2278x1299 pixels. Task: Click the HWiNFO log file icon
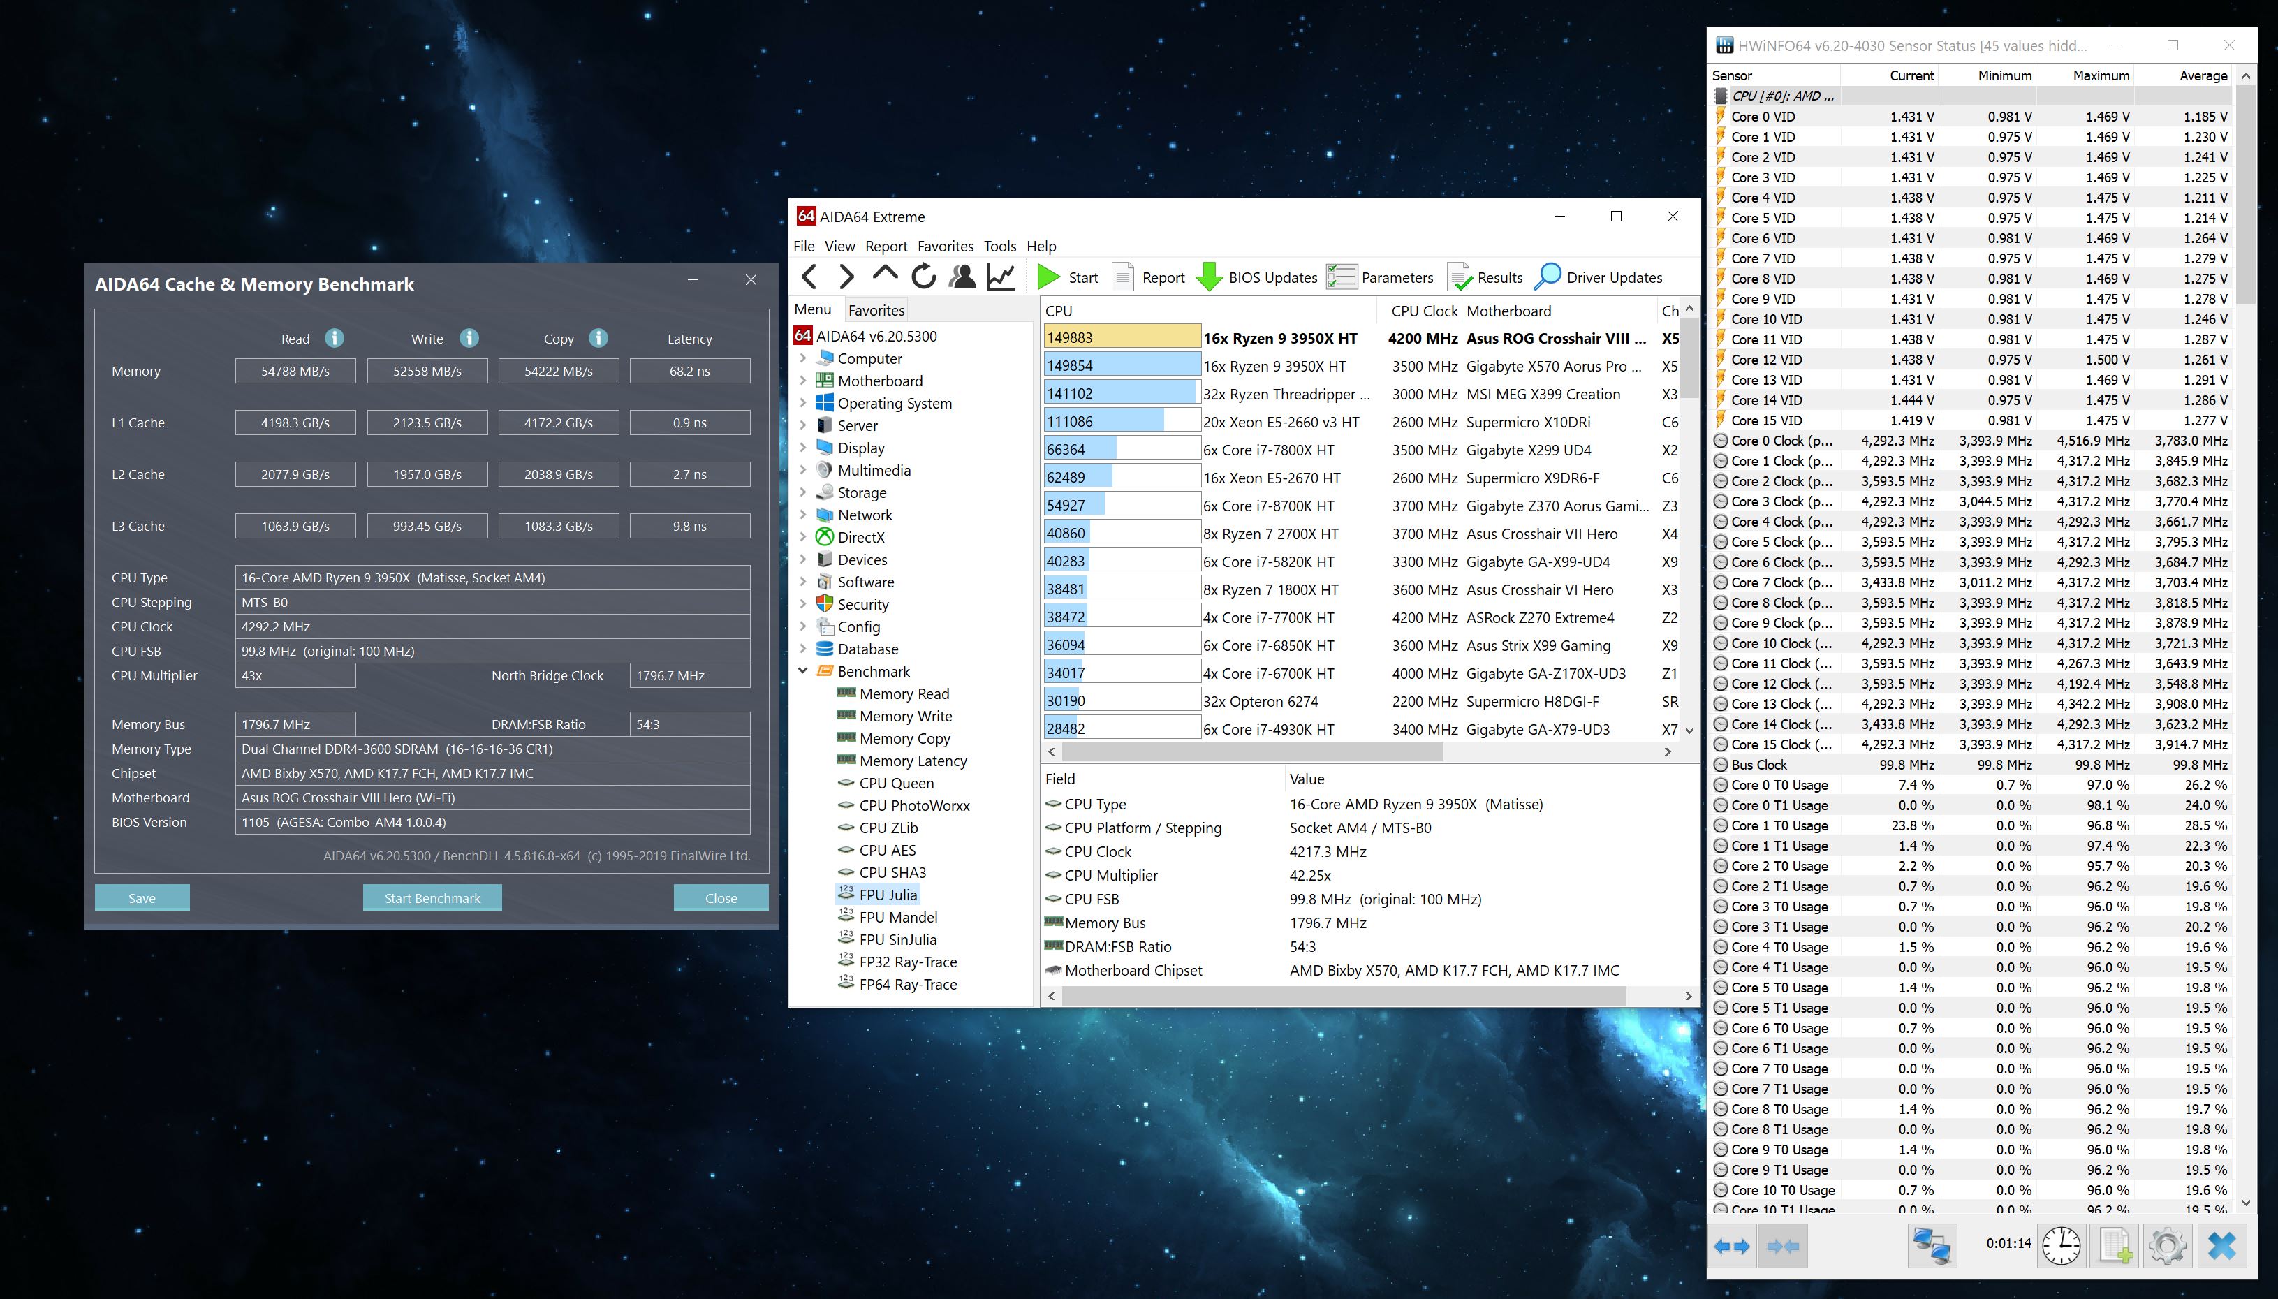point(2116,1245)
